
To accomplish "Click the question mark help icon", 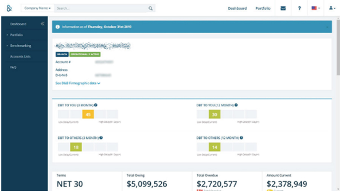I will [x=299, y=8].
